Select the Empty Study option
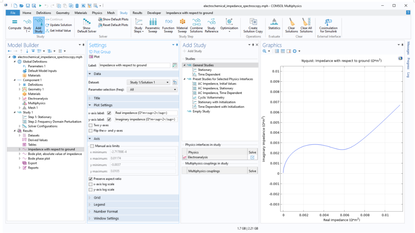 201,111
